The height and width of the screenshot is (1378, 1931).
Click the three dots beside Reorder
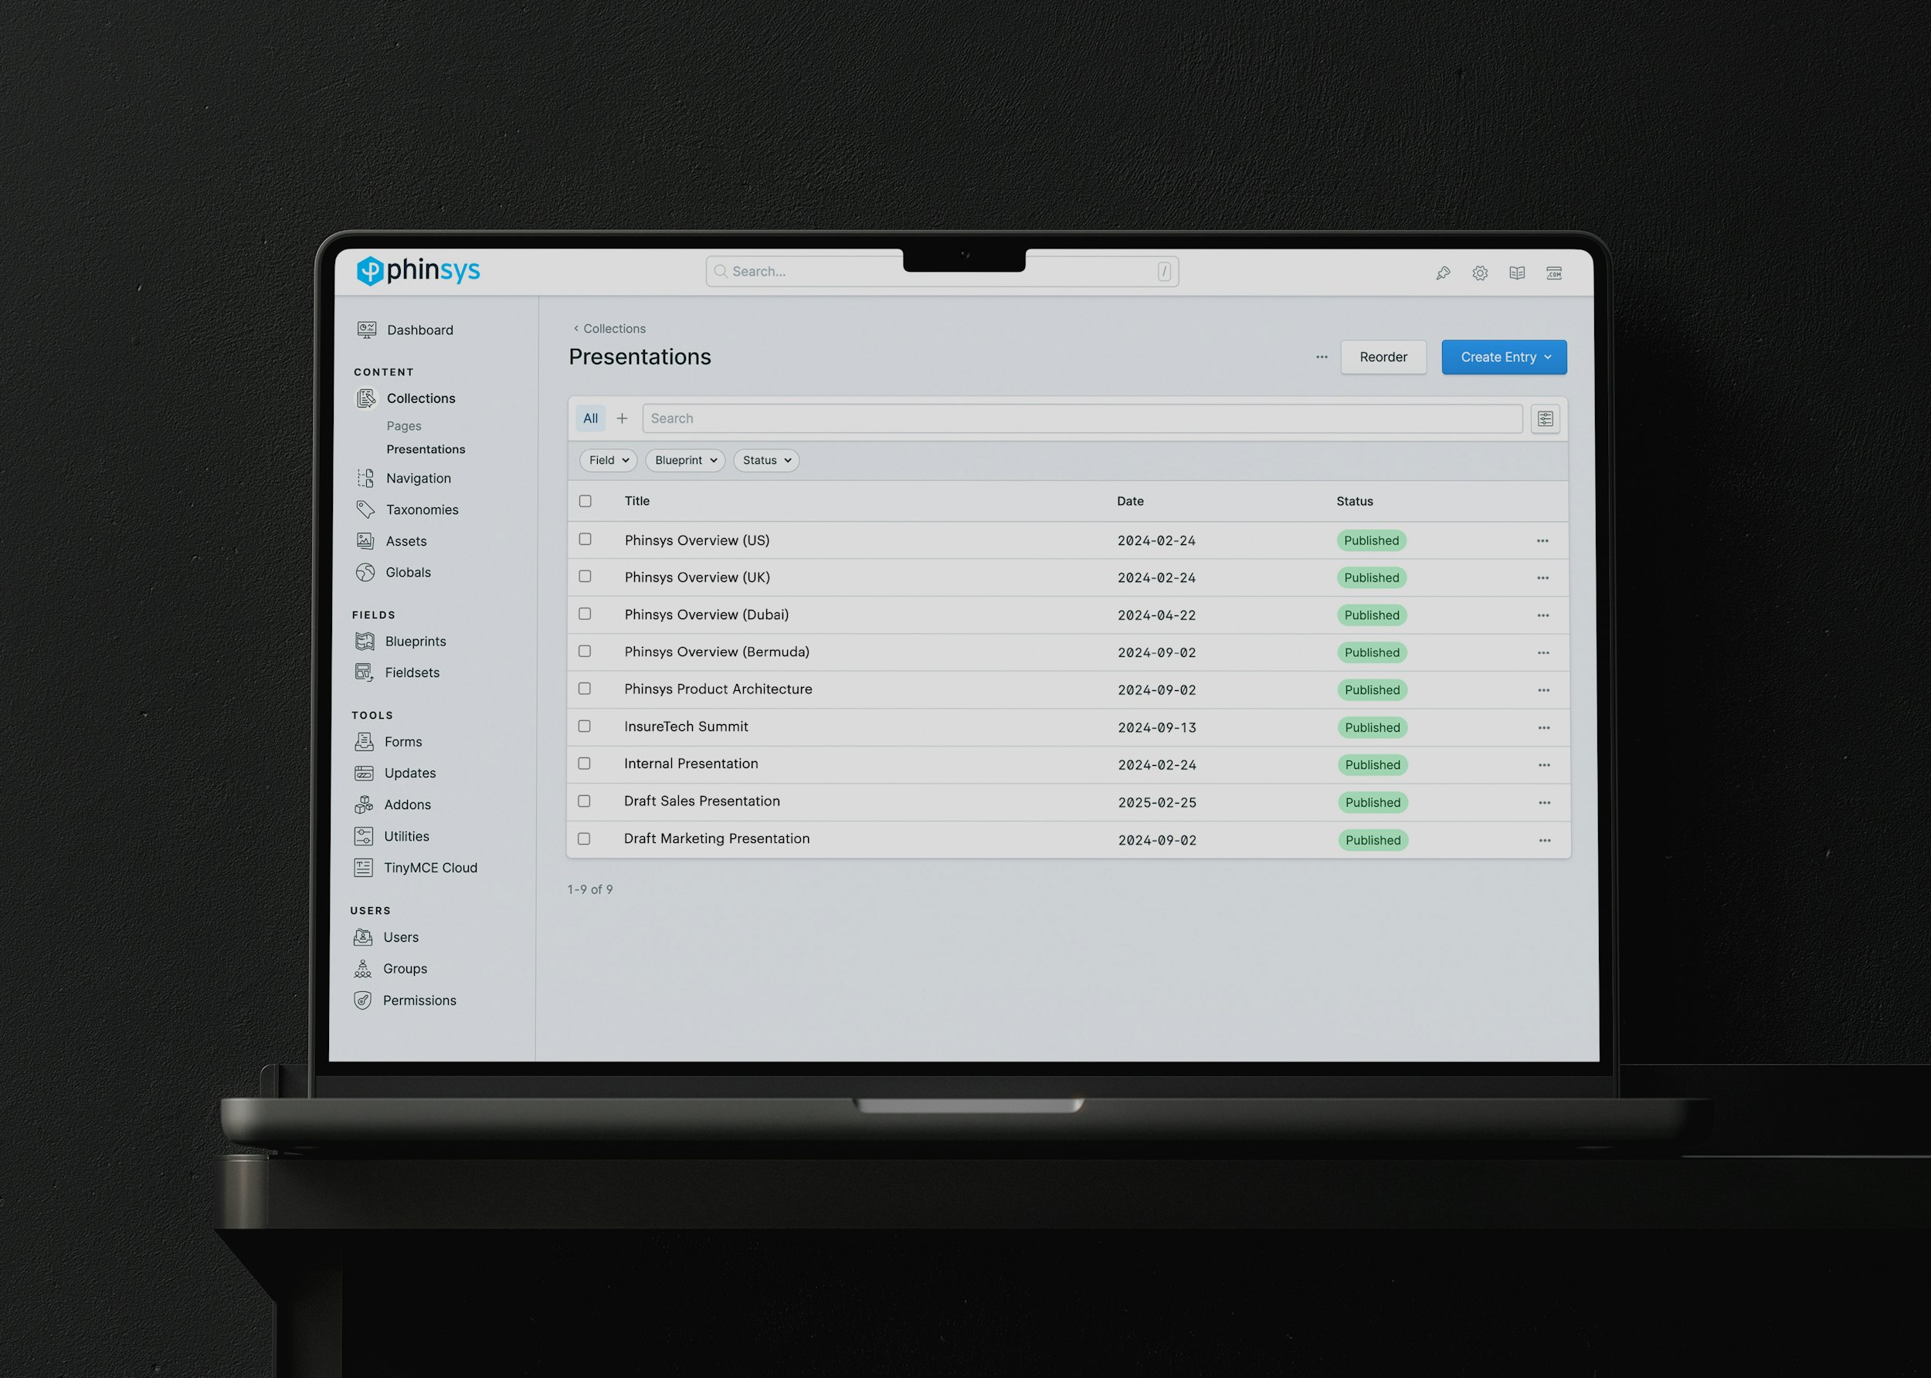tap(1322, 357)
